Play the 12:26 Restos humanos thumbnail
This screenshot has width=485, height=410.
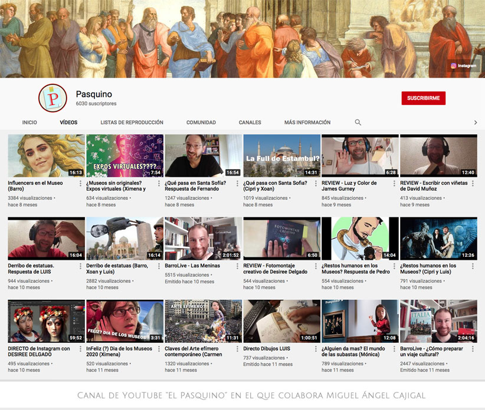click(x=438, y=239)
